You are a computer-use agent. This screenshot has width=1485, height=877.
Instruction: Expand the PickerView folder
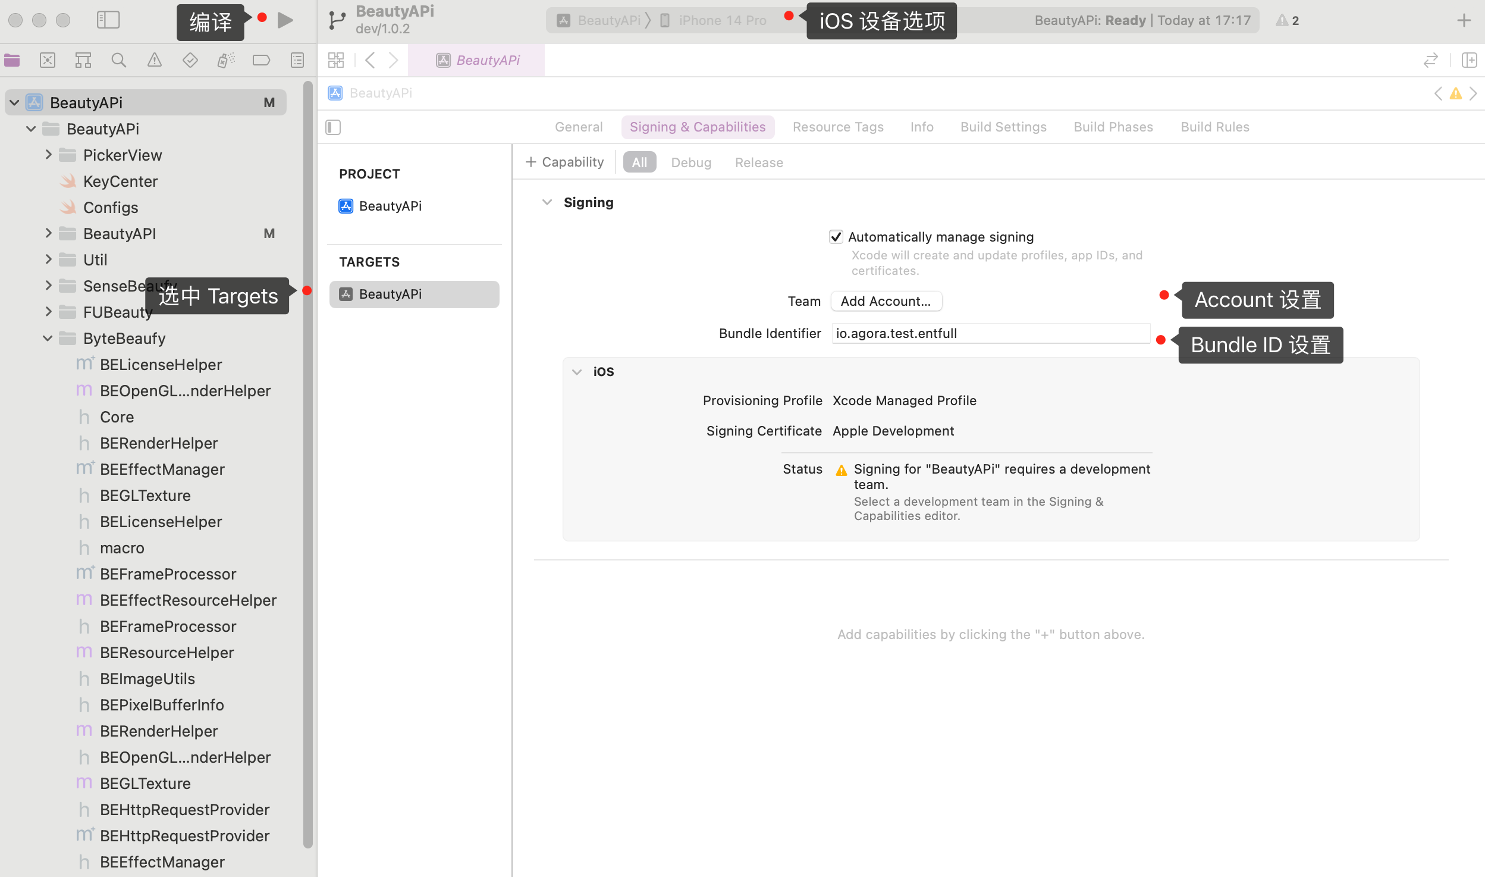coord(48,155)
